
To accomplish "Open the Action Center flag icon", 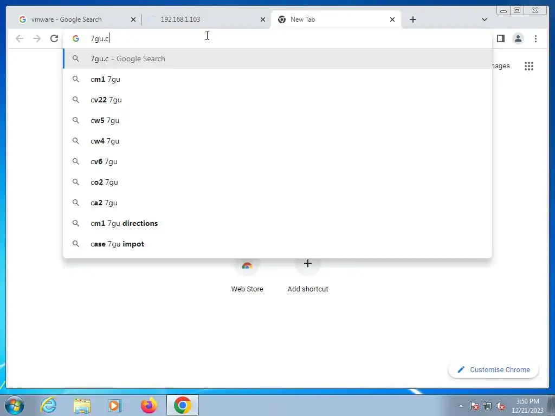I will (474, 406).
